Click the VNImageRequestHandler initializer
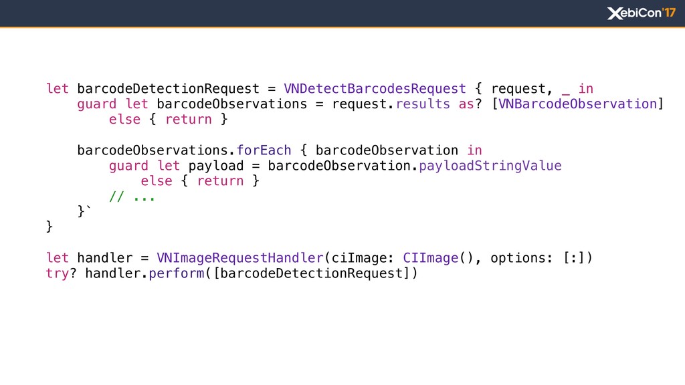685x385 pixels. pos(240,258)
